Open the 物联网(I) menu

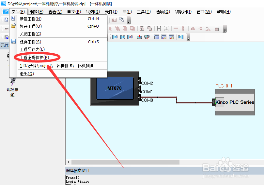pos(183,12)
